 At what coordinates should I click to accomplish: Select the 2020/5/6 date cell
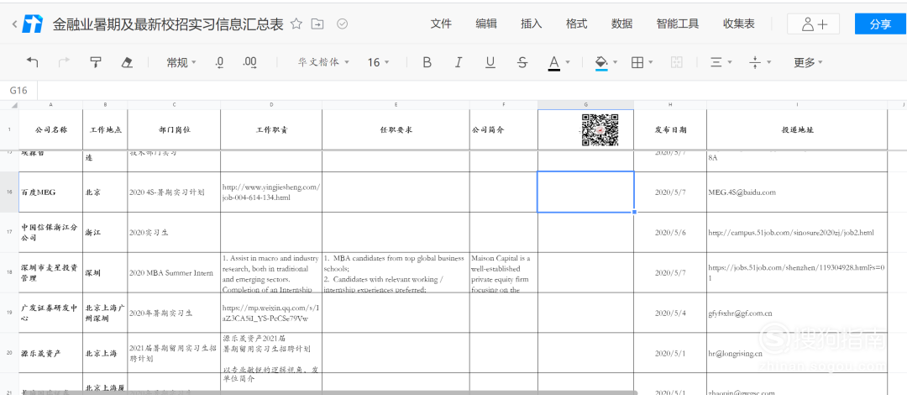pos(670,232)
